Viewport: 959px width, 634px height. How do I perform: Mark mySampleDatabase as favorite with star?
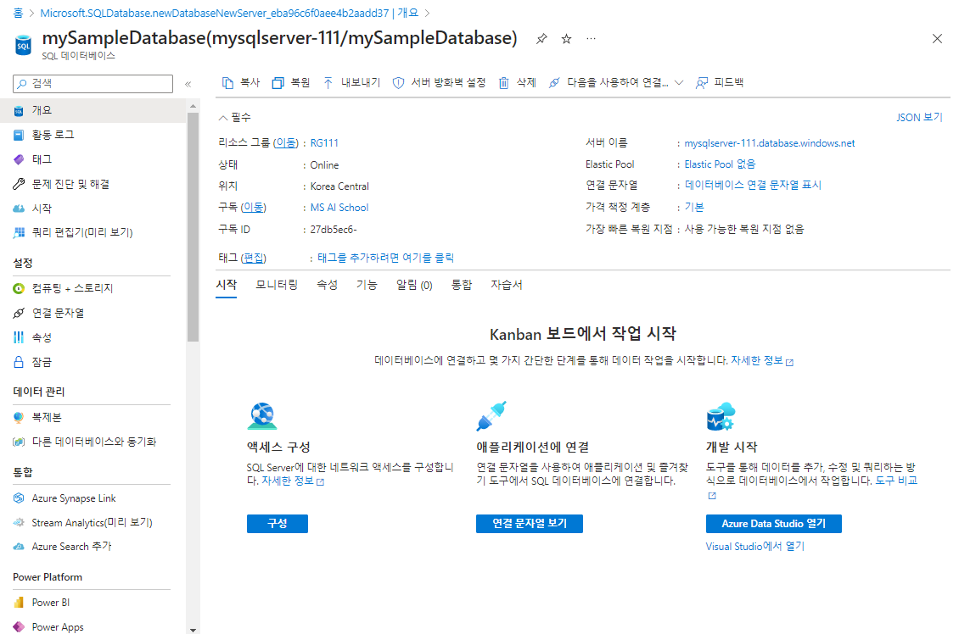click(566, 39)
